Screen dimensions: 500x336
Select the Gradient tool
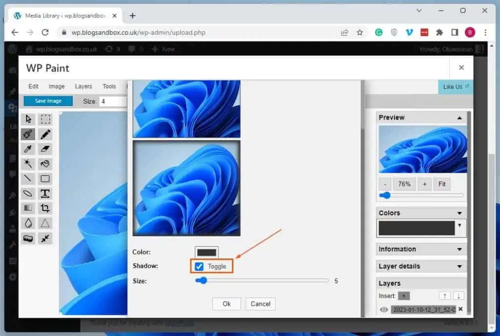pyautogui.click(x=28, y=209)
